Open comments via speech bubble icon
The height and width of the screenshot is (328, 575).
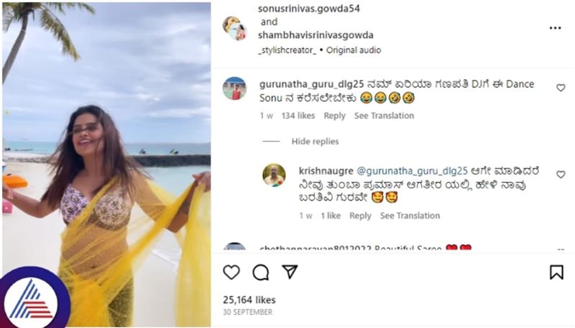[x=261, y=272]
